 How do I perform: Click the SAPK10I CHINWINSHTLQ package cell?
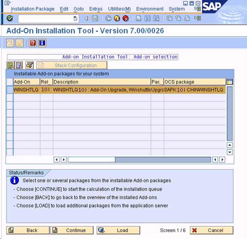195,90
